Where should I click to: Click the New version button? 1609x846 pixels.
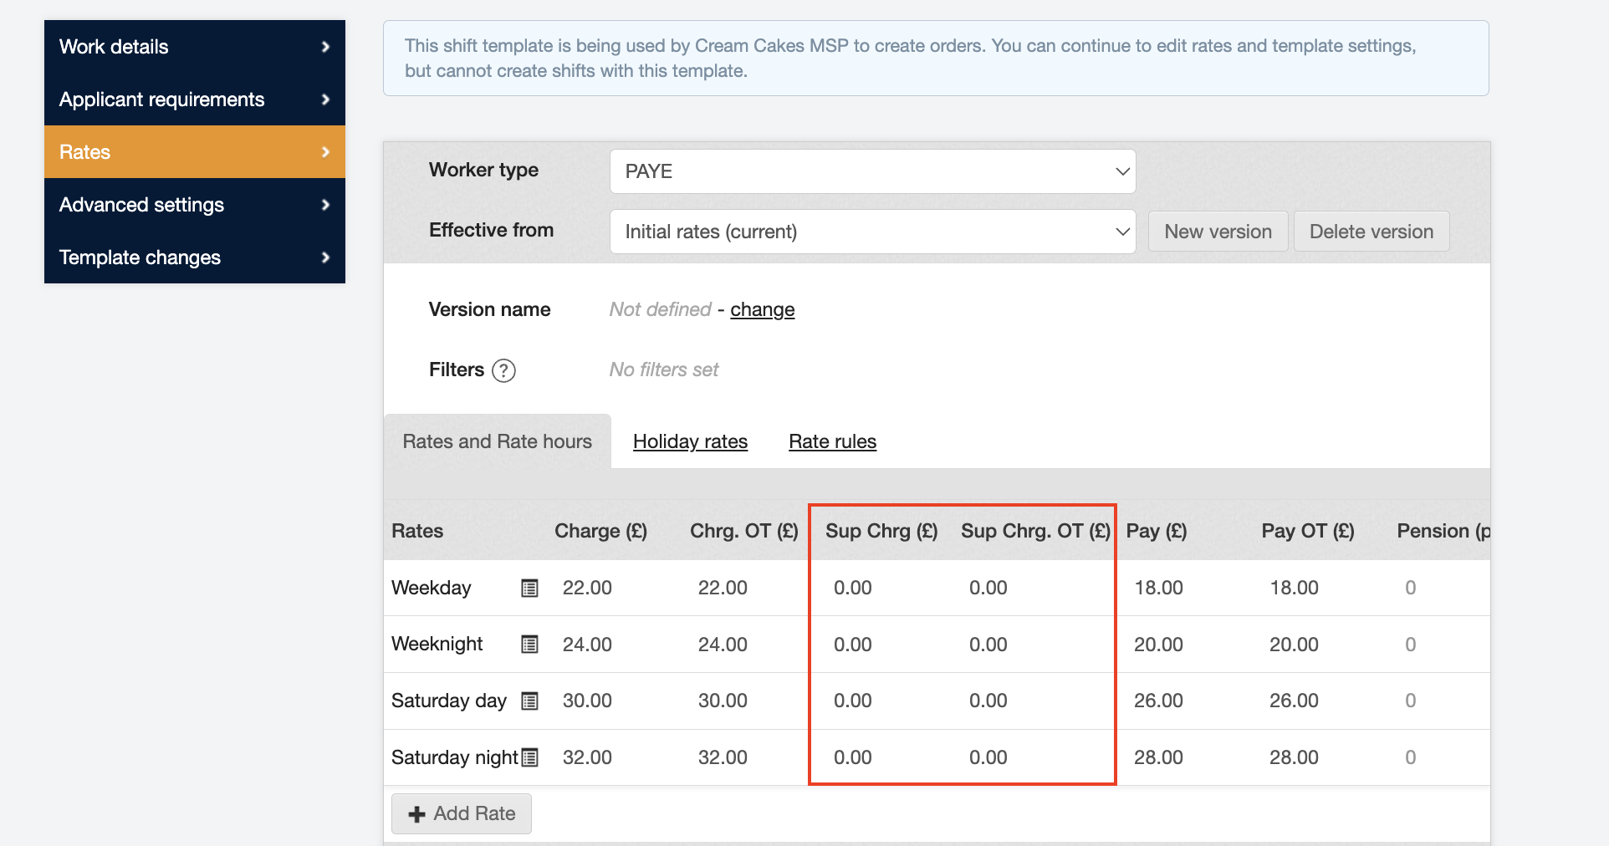click(1218, 232)
